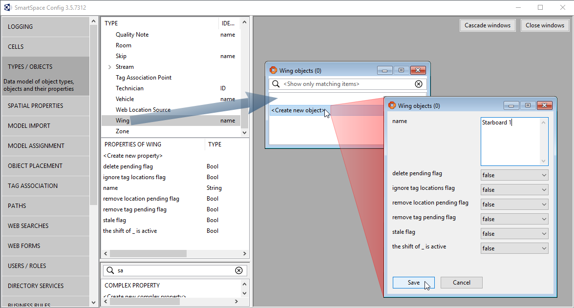Open ignore tag locations flag dropdown
Viewport: 574px width, 308px height.
(x=514, y=190)
